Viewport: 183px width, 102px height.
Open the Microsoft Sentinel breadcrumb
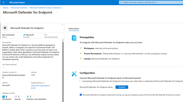pos(19,8)
